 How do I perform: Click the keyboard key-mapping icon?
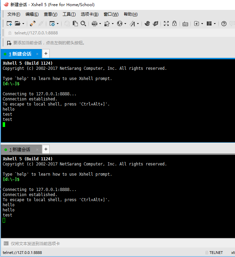pyautogui.click(x=185, y=24)
